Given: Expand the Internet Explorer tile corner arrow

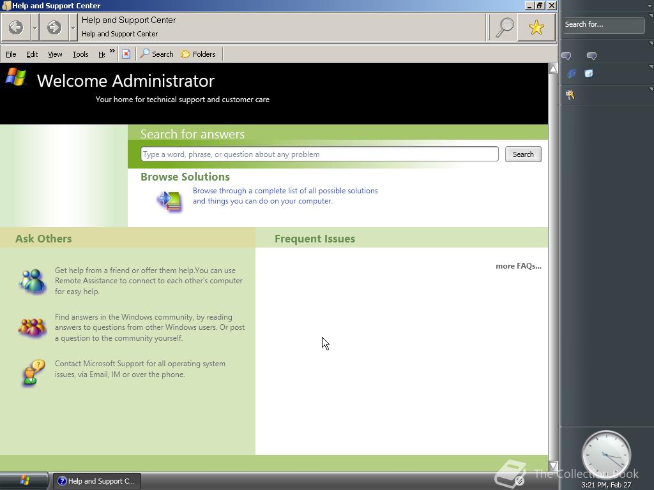Looking at the screenshot, I should tap(651, 66).
